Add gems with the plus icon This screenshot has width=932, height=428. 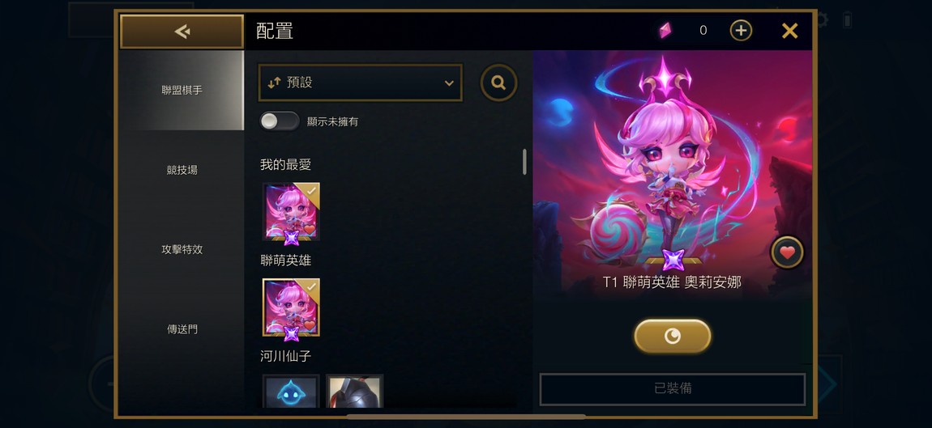(741, 31)
